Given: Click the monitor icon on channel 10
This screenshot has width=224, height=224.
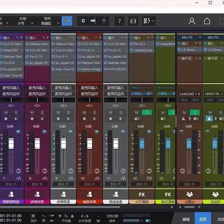Looking at the screenshot, I should tap(95, 119).
